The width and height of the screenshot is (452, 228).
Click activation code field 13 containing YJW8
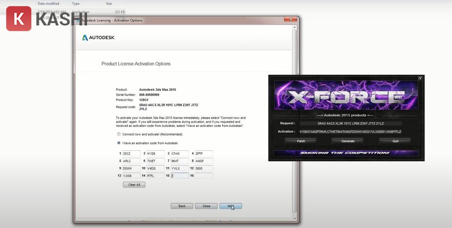(131, 176)
